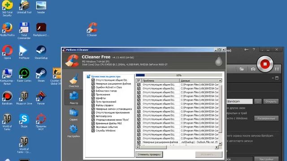Open Настройки settings section in CCleaner sidebar
Screen dimensions: 287x161
74,131
